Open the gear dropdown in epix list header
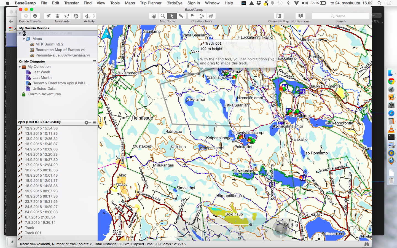The width and height of the screenshot is (397, 248). click(88, 122)
